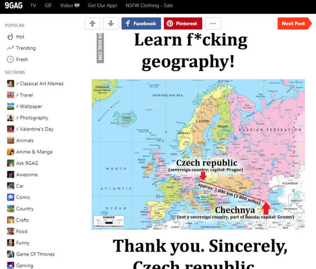The image size is (316, 269).
Task: Open NSFW Clothing - Sale link
Action: [149, 6]
